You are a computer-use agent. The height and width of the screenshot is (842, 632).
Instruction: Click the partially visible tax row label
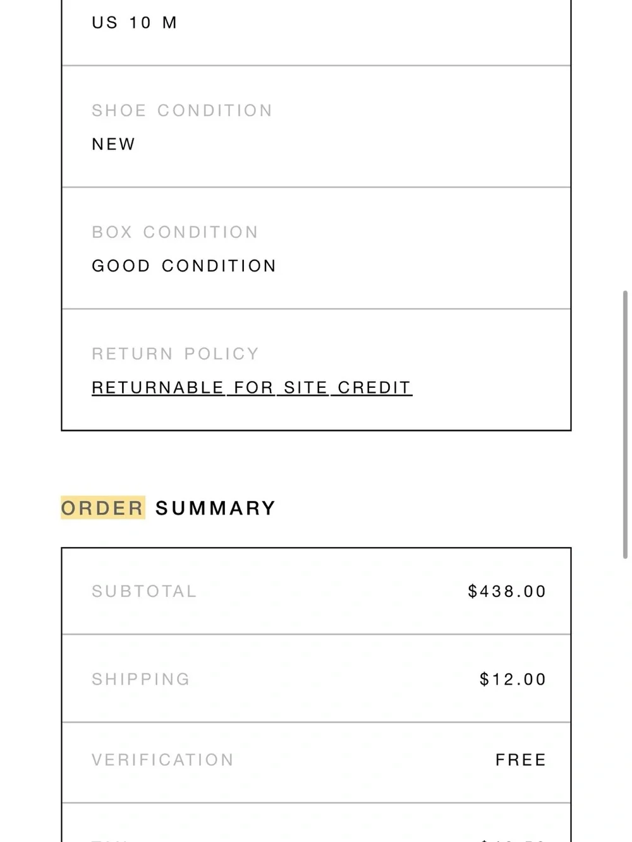tap(110, 840)
